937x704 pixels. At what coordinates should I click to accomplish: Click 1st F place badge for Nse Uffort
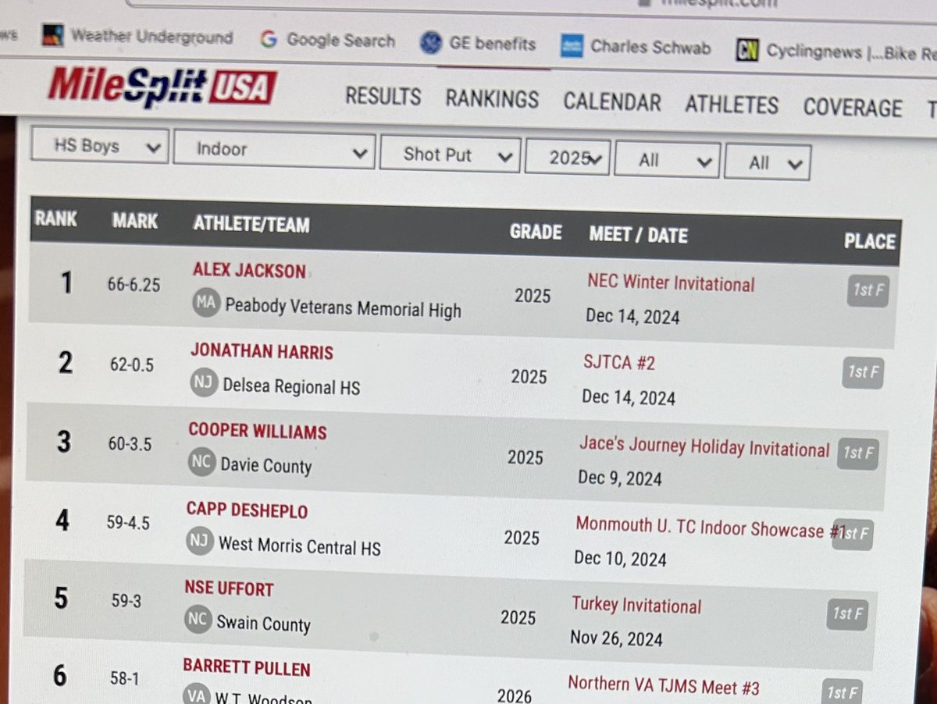coord(847,615)
